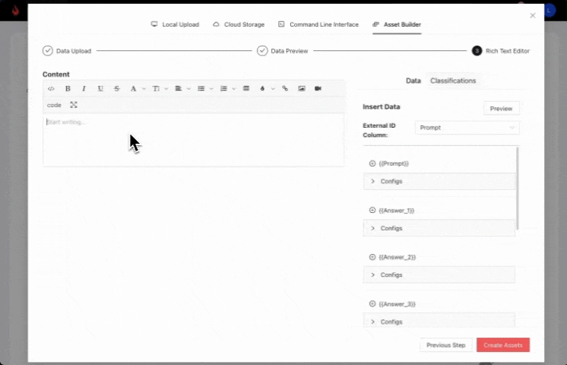The width and height of the screenshot is (567, 365).
Task: Apply strikethrough to text
Action: pos(116,88)
